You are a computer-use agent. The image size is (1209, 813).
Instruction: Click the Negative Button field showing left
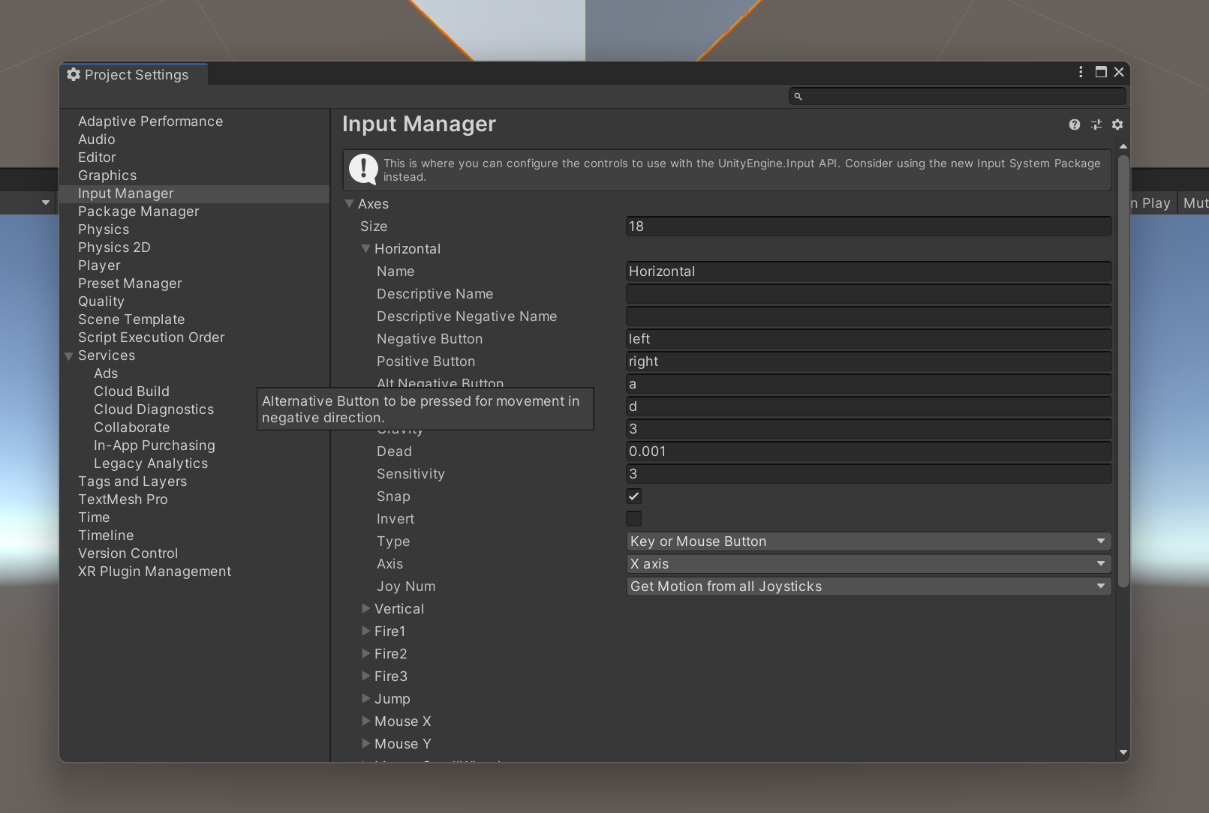click(869, 338)
